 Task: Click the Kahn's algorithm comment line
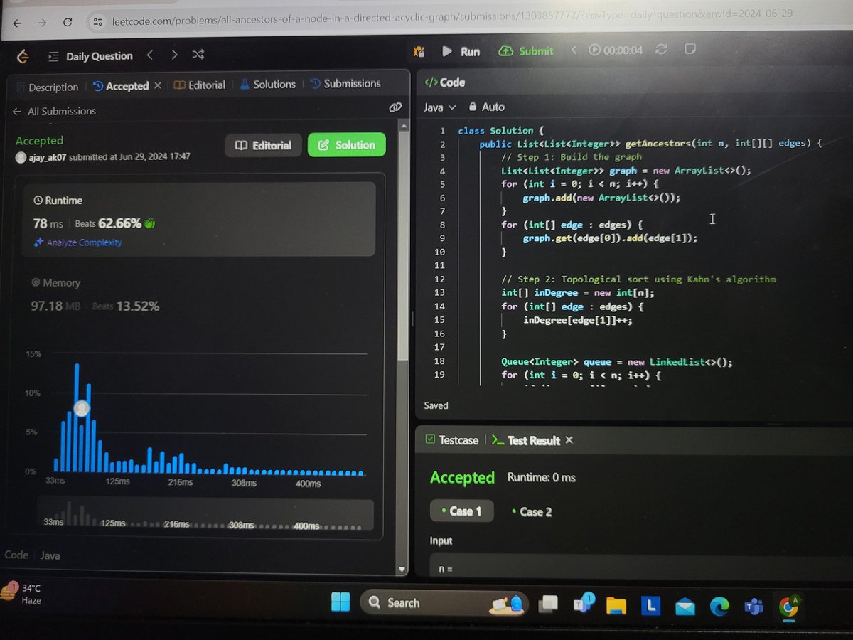(638, 279)
